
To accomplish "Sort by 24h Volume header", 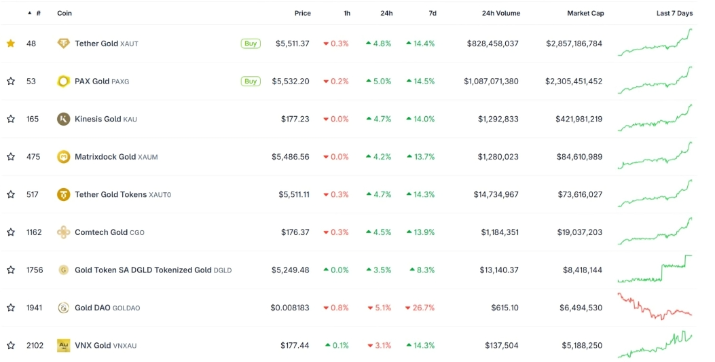I will pos(500,13).
